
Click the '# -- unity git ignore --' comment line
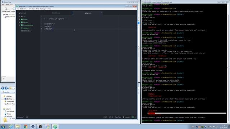[x=56, y=19]
